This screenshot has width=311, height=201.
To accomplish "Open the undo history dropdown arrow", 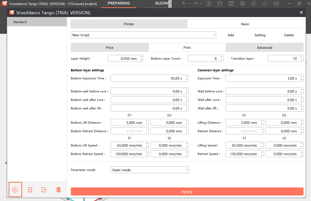I will click(x=190, y=4).
